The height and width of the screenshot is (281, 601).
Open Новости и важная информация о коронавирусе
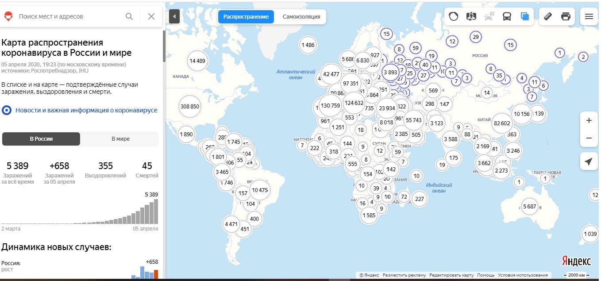coord(86,110)
